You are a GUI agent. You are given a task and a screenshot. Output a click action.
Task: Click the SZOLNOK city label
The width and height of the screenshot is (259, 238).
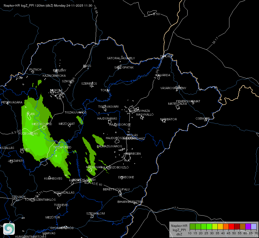click(19, 197)
